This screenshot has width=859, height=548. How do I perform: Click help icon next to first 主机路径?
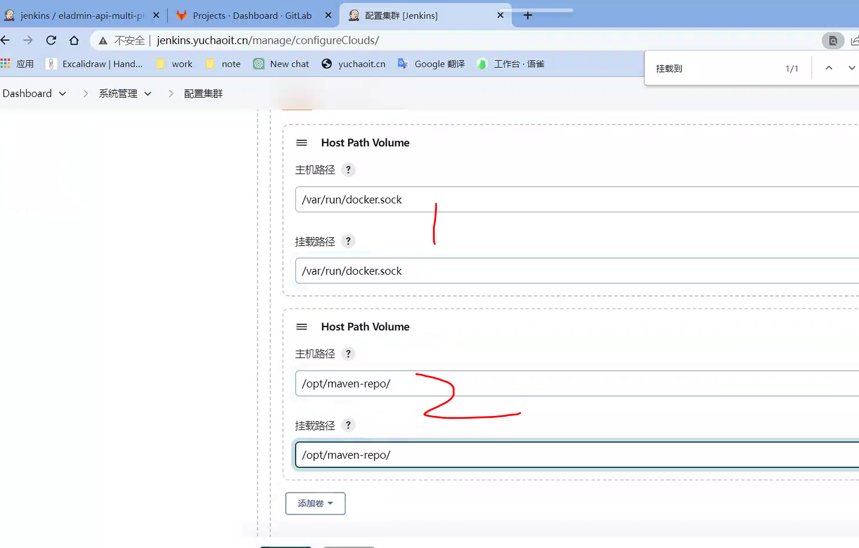[x=348, y=170]
